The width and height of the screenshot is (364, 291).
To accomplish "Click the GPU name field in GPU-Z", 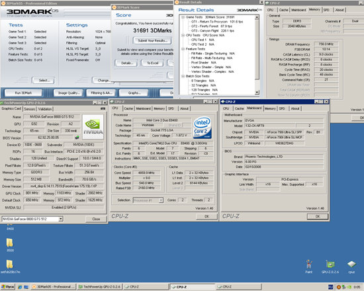I will point(52,116).
